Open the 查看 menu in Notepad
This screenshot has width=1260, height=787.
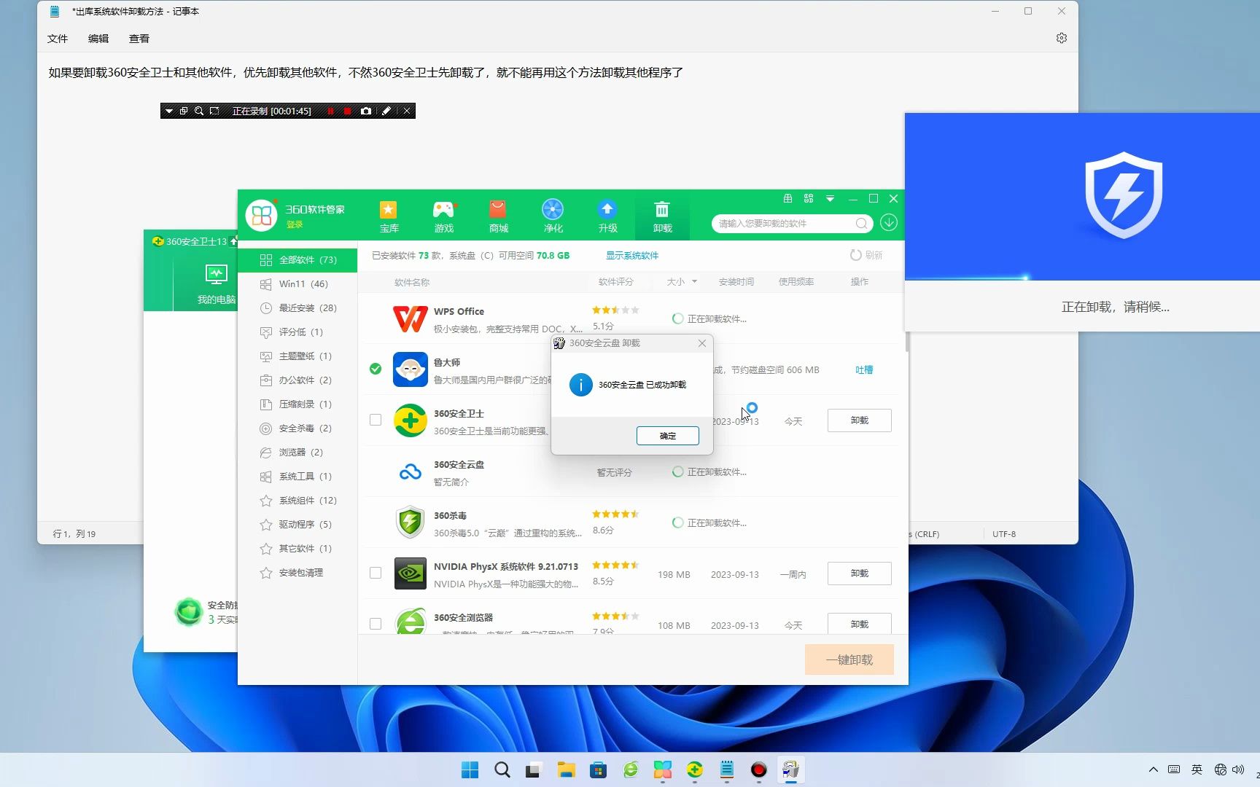pos(139,38)
